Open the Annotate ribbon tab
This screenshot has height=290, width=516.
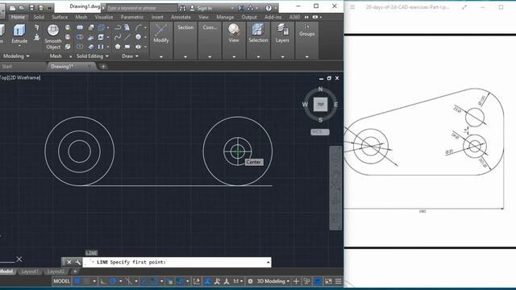coord(181,17)
